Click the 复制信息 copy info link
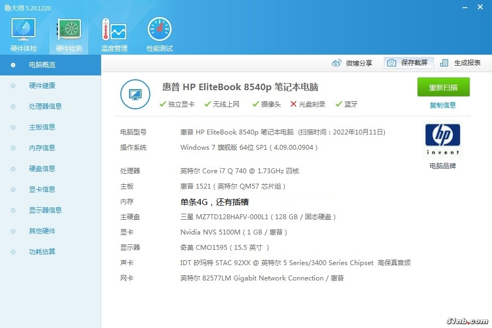 point(443,106)
